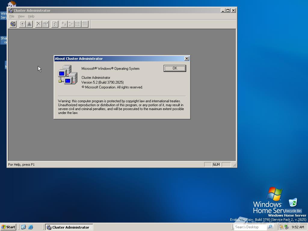
Task: Click the Open Connection toolbar icon
Action: click(13, 24)
